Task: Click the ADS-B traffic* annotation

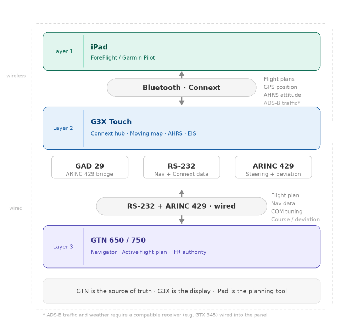Action: 282,103
